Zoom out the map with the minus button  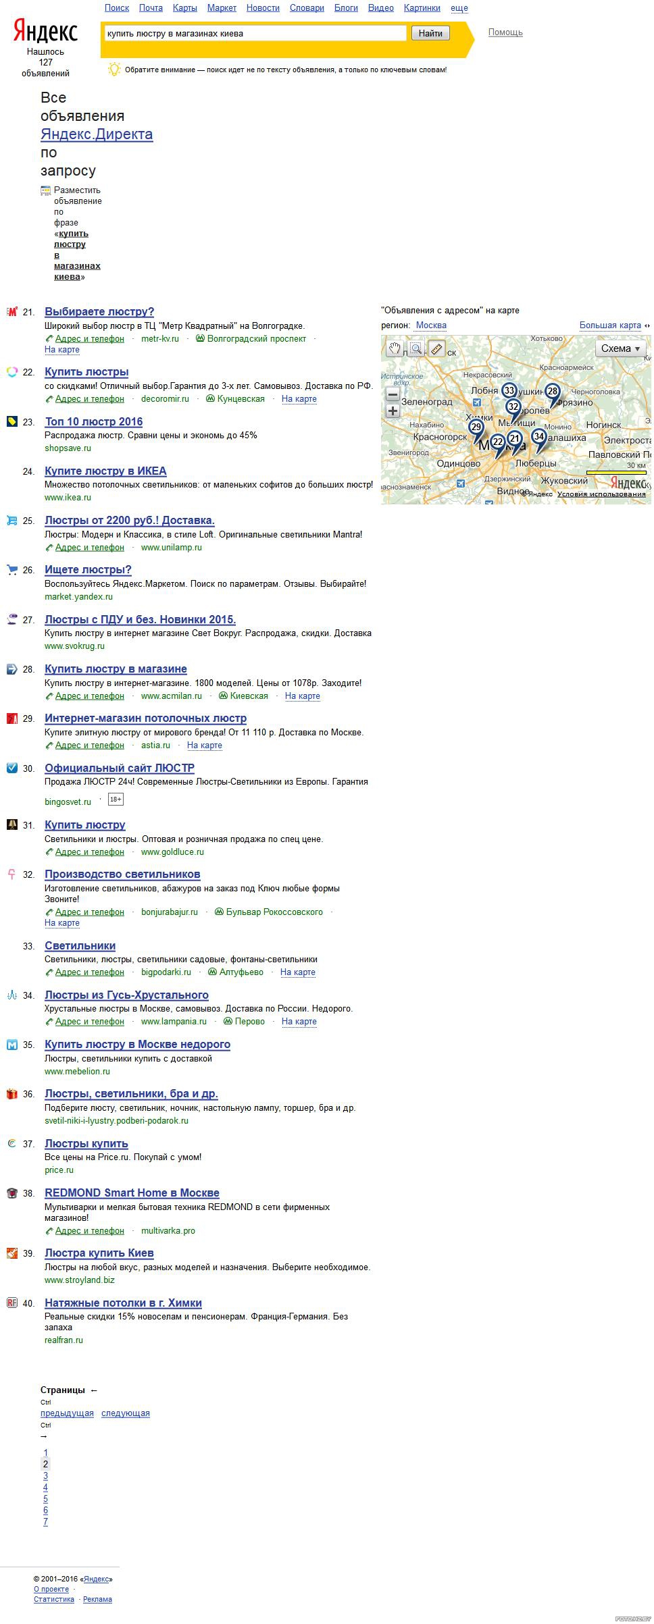coord(393,394)
